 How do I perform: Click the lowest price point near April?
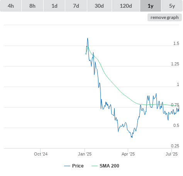(132, 137)
